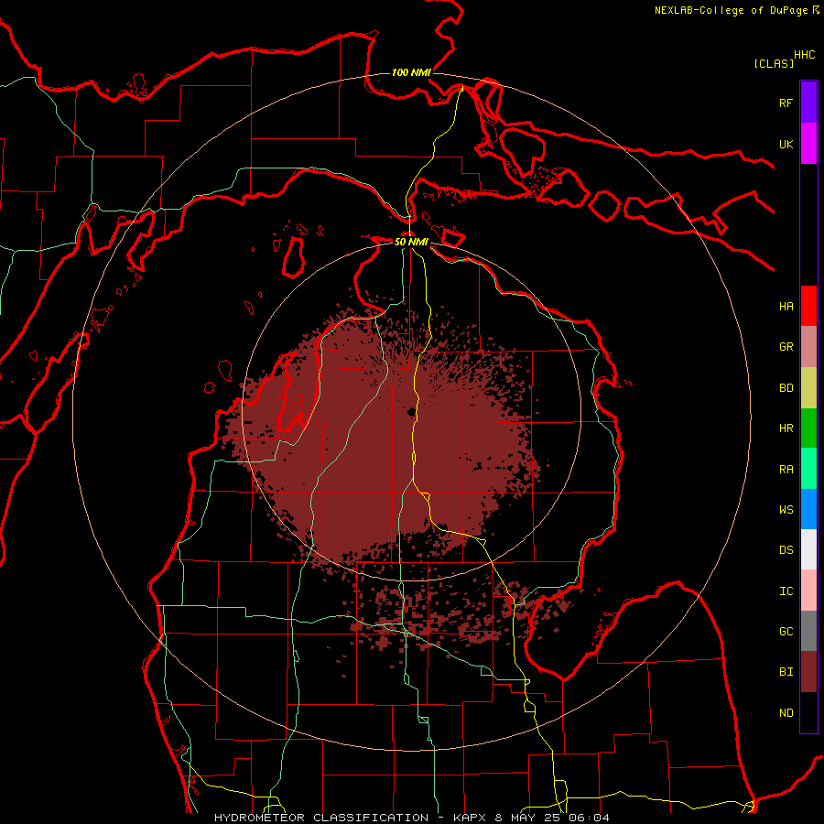Select the "DS" legend label
Viewport: 824px width, 824px height.
tap(786, 550)
